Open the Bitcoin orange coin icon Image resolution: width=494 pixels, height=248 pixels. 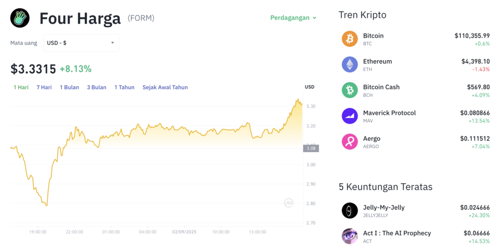tap(350, 39)
